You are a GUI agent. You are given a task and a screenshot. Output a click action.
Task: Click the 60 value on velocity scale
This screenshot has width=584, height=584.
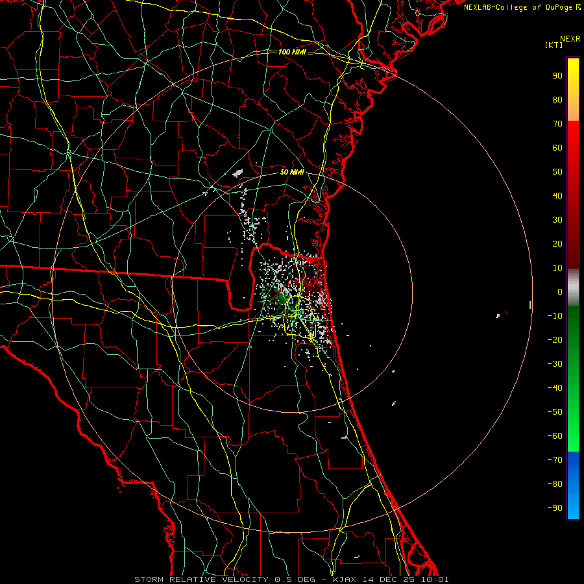click(557, 147)
